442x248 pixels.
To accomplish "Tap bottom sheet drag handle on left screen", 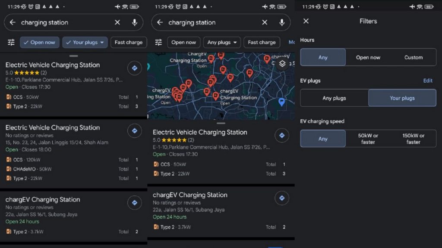I will [x=73, y=56].
